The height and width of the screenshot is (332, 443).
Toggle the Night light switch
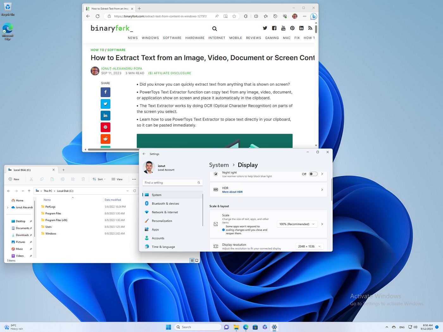pos(313,174)
